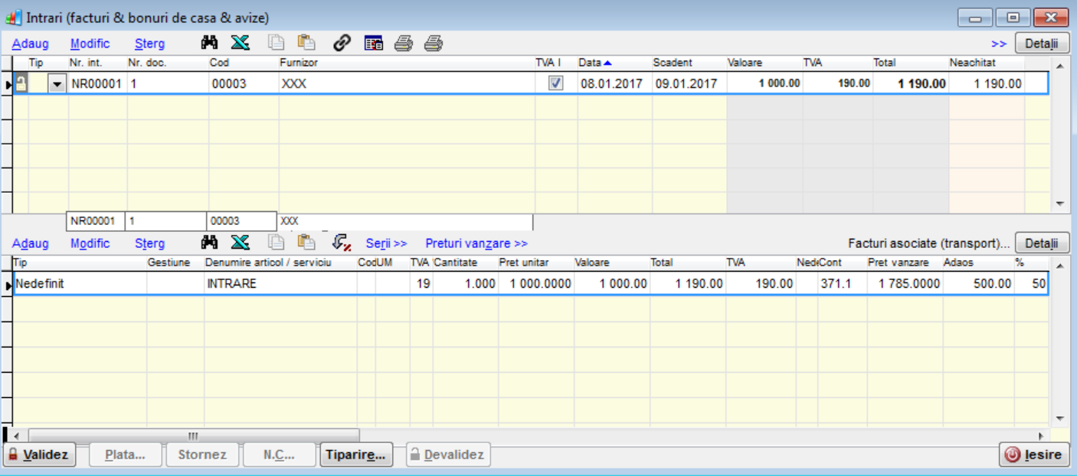Viewport: 1077px width, 476px height.
Task: Expand Preturi vanzare >> section
Action: [x=476, y=243]
